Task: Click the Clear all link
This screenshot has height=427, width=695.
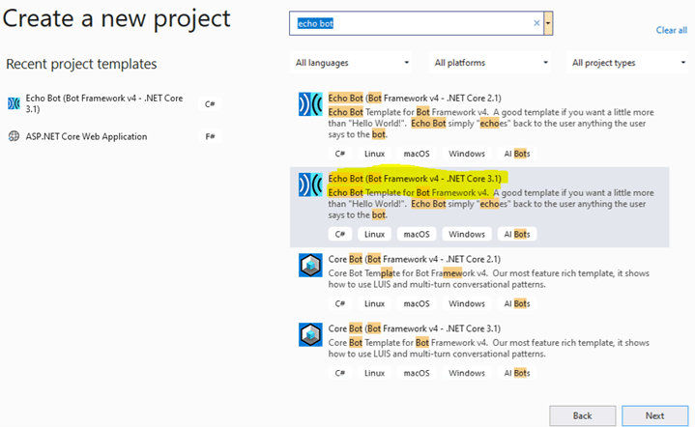Action: [x=672, y=30]
